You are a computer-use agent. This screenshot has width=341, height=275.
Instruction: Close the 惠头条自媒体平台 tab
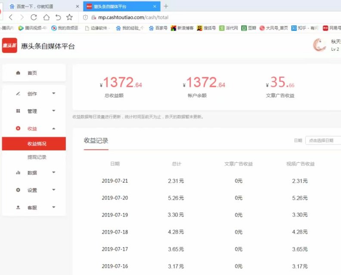155,6
